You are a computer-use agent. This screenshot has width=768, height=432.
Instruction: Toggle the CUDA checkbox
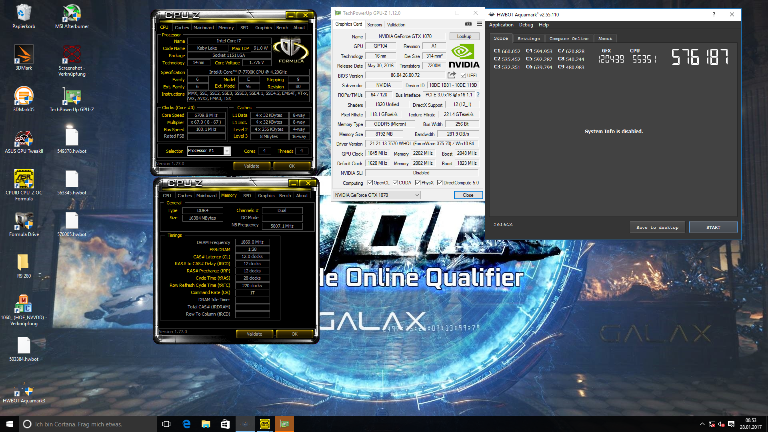click(x=395, y=183)
